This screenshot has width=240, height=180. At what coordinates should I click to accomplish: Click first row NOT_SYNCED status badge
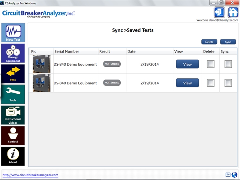coord(112,64)
